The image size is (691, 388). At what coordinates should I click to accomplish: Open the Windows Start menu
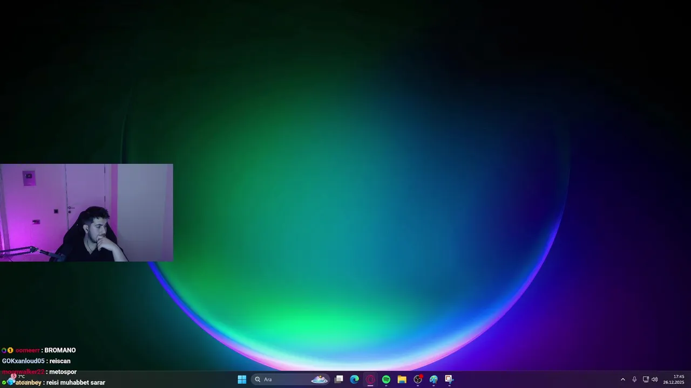tap(242, 379)
